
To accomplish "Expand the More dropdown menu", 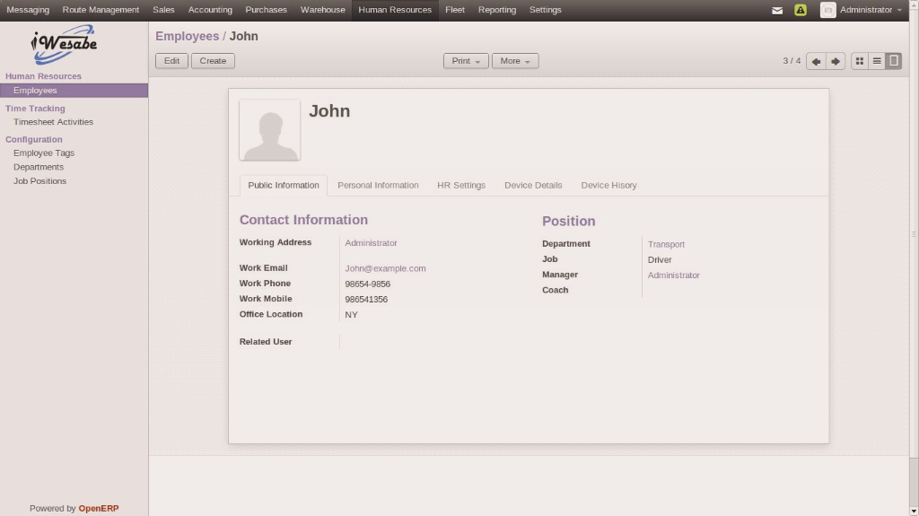I will [515, 61].
